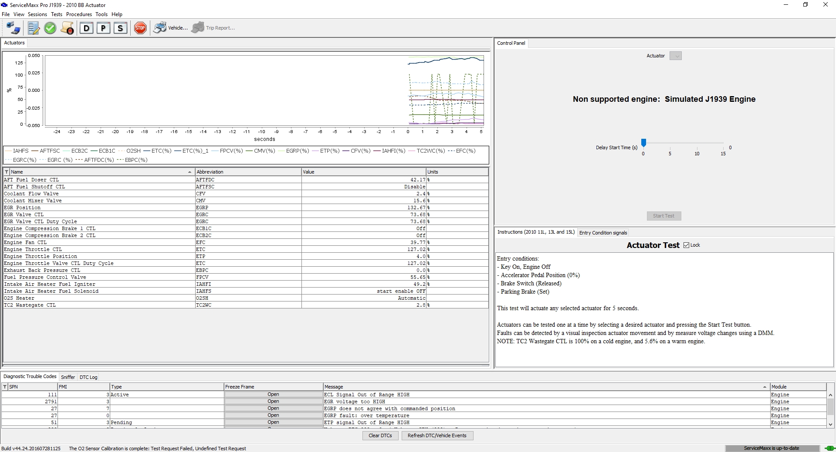The image size is (836, 452).
Task: Open the S window toolbar button
Action: click(120, 28)
